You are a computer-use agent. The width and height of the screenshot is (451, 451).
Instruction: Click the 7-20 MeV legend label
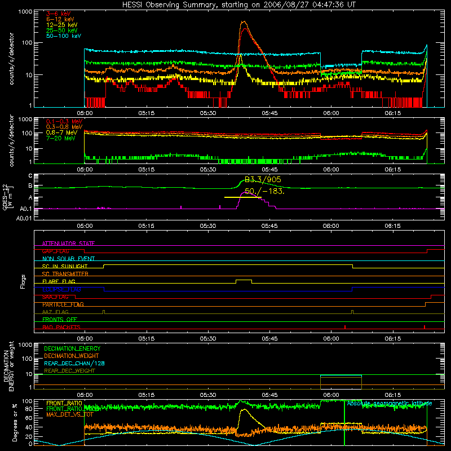tap(61, 138)
